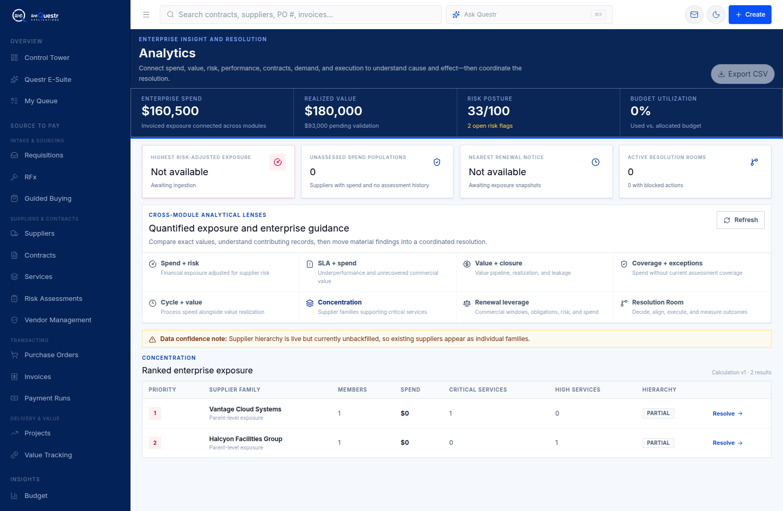Select the Coverage + exceptions lens
Image resolution: width=783 pixels, height=511 pixels.
tap(692, 272)
